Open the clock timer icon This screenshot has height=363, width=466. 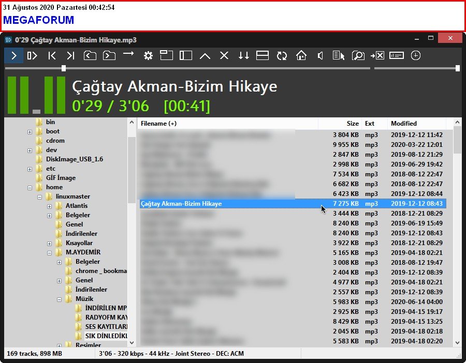point(415,55)
